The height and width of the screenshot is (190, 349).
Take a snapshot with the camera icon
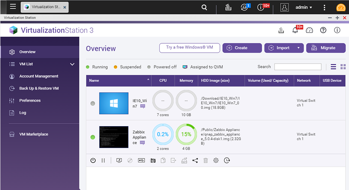click(152, 161)
